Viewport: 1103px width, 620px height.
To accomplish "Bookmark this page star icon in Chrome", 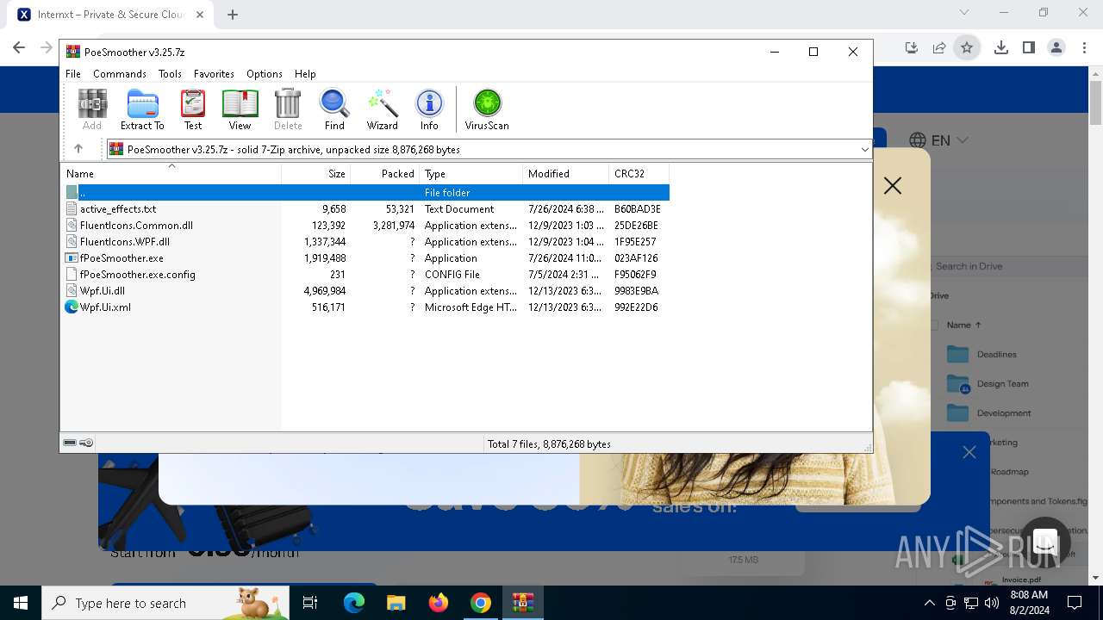I will point(967,48).
